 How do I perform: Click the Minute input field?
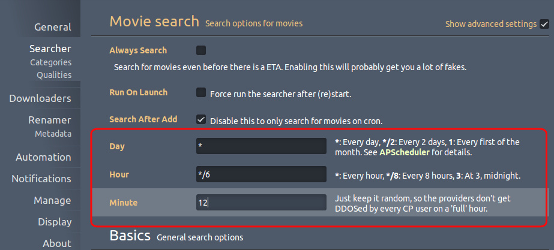click(261, 202)
